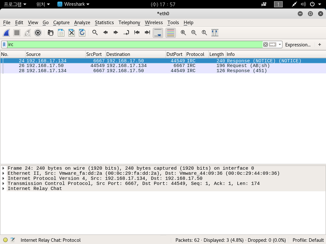Screen dimensions: 326x244
Task: Select packet 28 Response (451)
Action: 163,71
